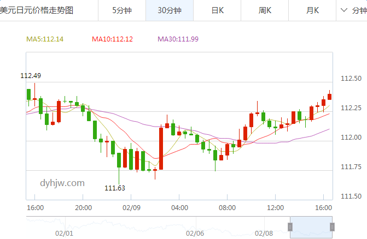The width and height of the screenshot is (367, 239).
Task: Switch to 周K weekly chart tab
Action: (x=265, y=10)
